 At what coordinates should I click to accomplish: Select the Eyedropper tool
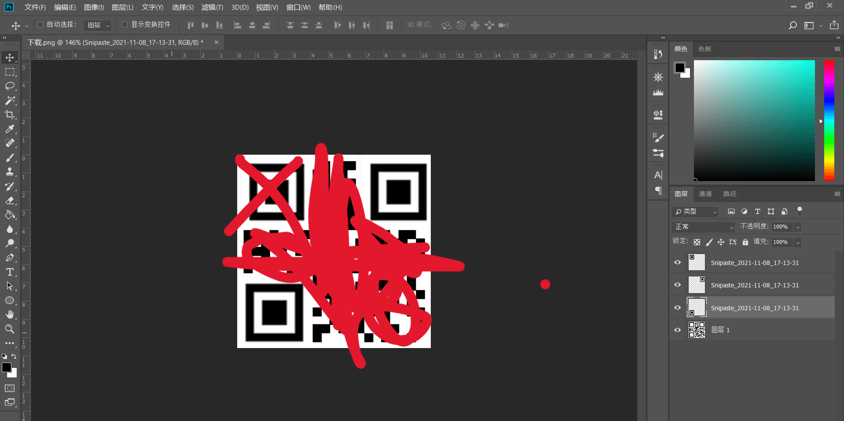tap(10, 129)
